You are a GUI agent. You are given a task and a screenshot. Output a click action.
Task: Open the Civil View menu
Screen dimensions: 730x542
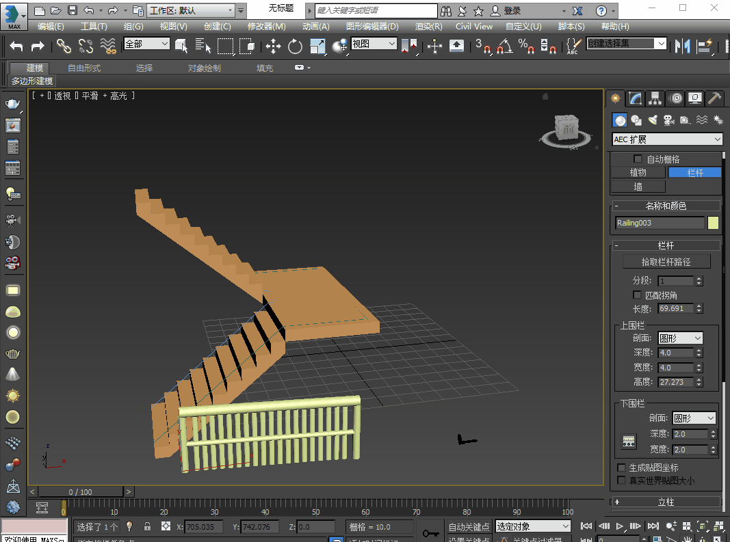(474, 27)
